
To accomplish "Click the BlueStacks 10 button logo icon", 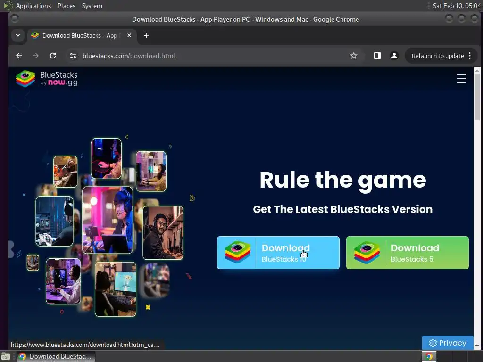I will pos(237,253).
